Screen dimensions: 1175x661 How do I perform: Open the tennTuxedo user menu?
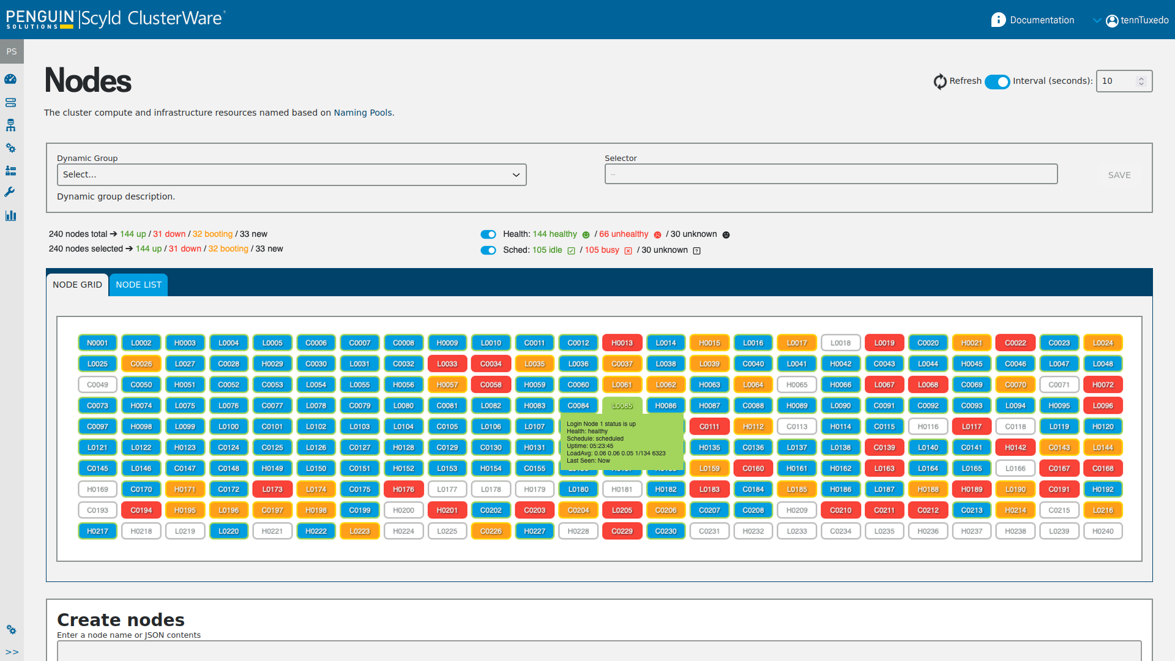point(1137,20)
